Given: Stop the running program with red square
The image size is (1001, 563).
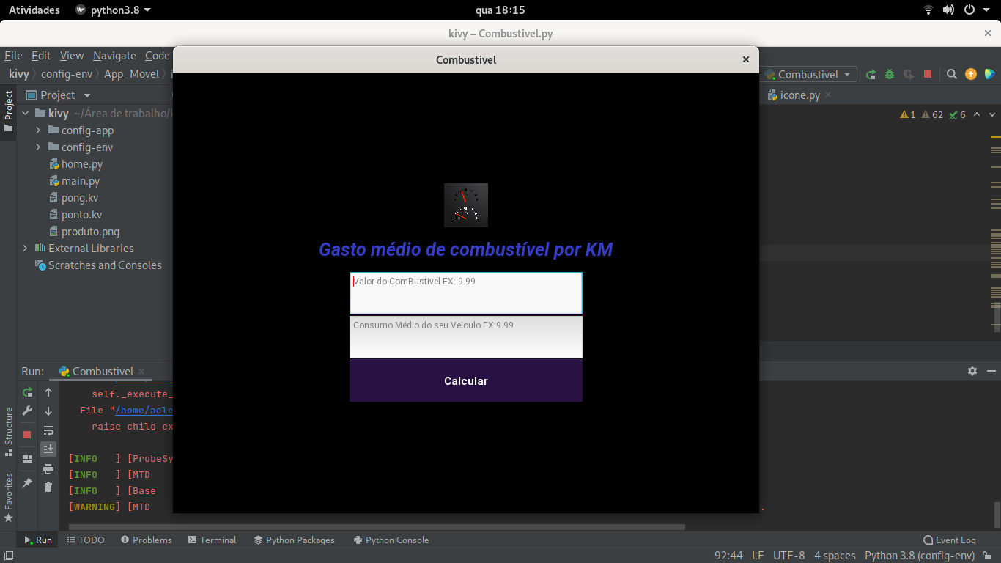Looking at the screenshot, I should (x=926, y=73).
